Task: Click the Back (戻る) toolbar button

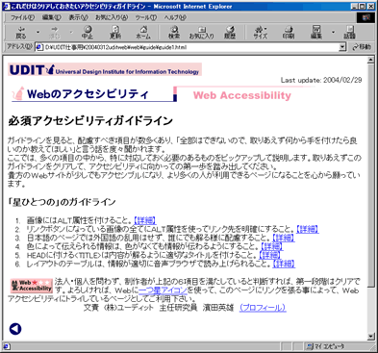Action: click(x=21, y=32)
